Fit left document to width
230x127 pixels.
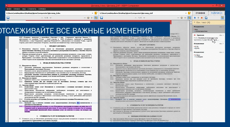pos(88,18)
